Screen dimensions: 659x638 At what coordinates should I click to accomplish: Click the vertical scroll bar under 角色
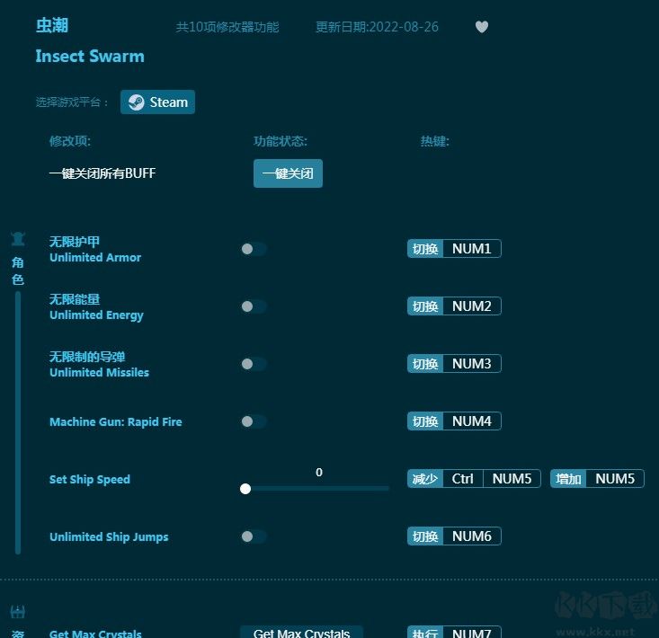pyautogui.click(x=18, y=423)
